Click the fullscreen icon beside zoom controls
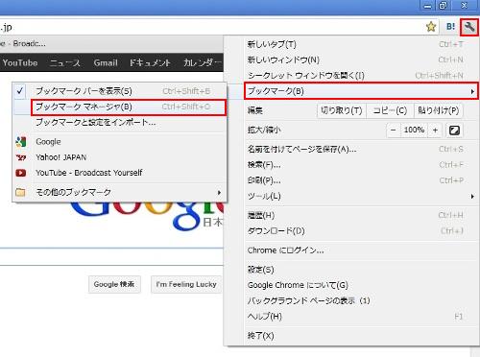480x357 pixels. click(x=454, y=131)
